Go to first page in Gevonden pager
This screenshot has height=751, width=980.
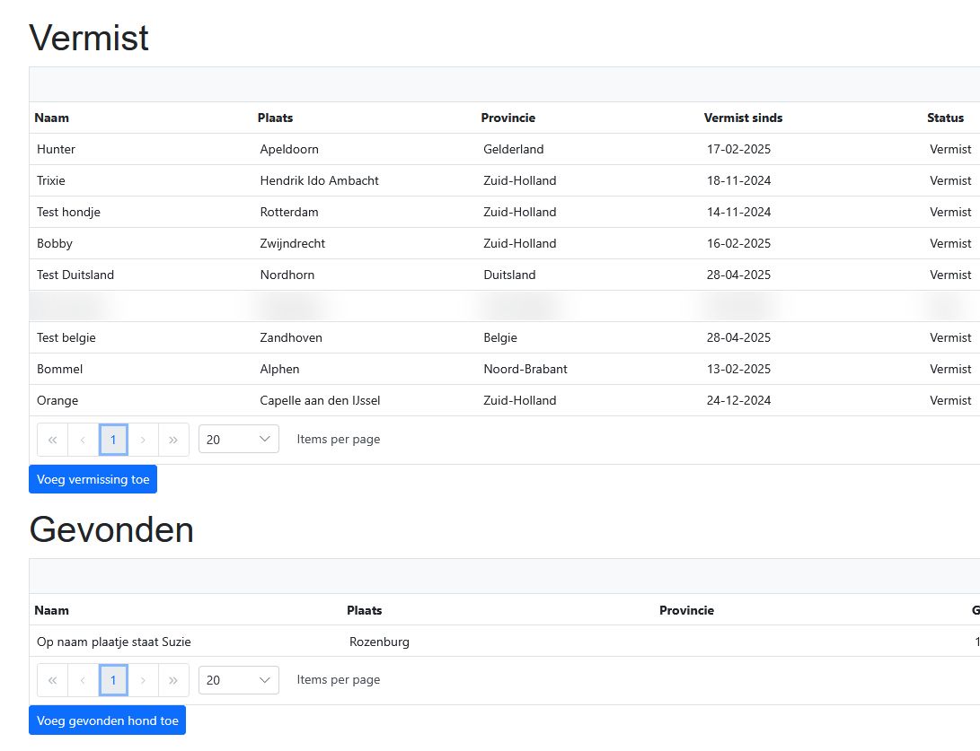click(52, 680)
